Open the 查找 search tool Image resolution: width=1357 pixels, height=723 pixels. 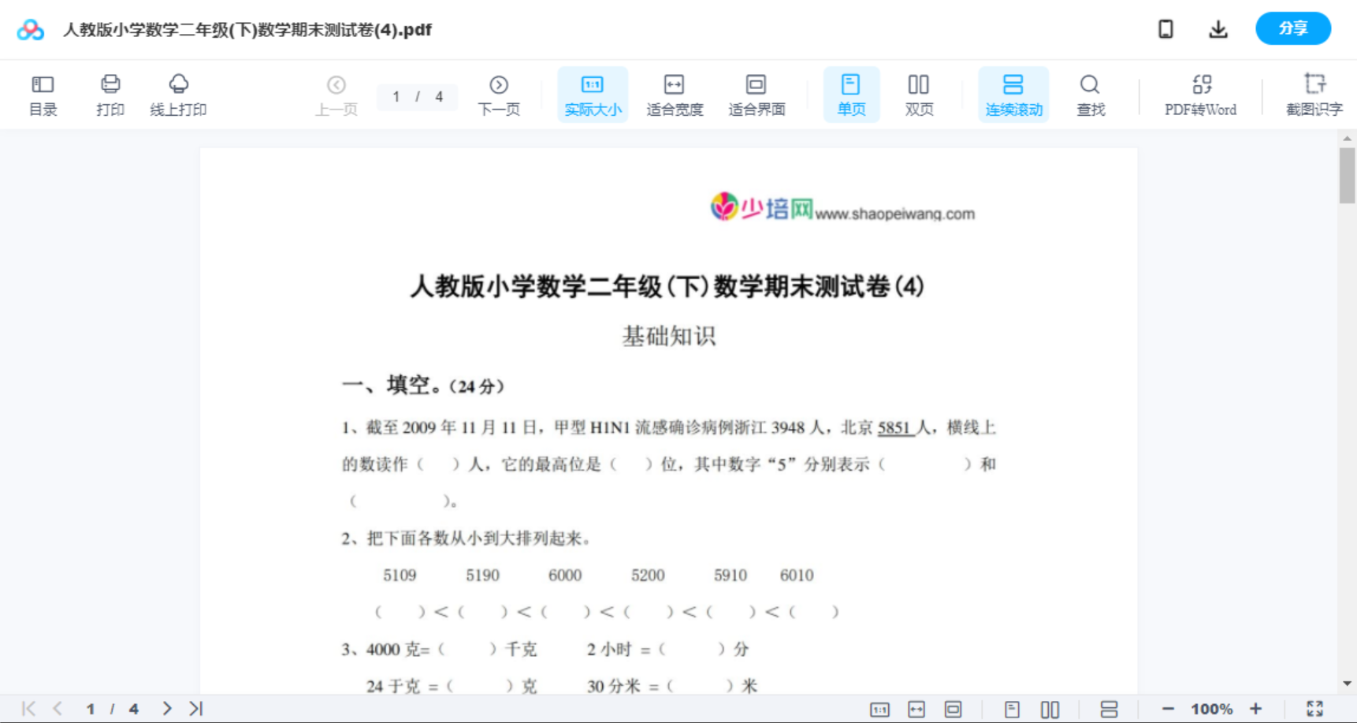coord(1091,94)
